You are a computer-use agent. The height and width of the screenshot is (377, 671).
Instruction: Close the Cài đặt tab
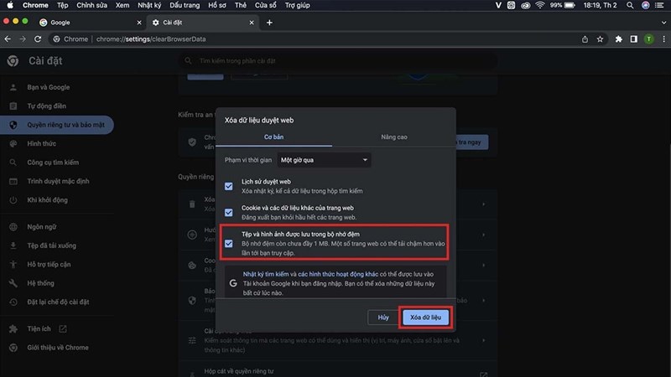252,23
